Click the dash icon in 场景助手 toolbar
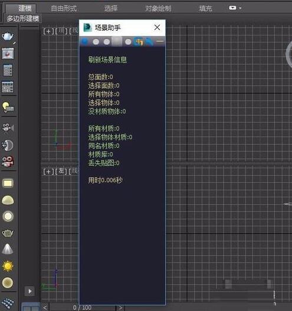Viewport: 292px width, 311px height. [x=160, y=41]
